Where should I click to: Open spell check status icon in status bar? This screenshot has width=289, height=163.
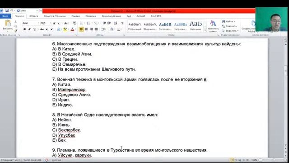(x=47, y=160)
